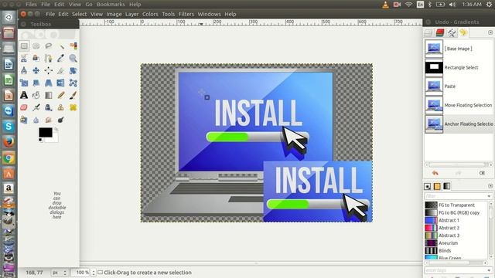Select the Ink tool

point(48,107)
